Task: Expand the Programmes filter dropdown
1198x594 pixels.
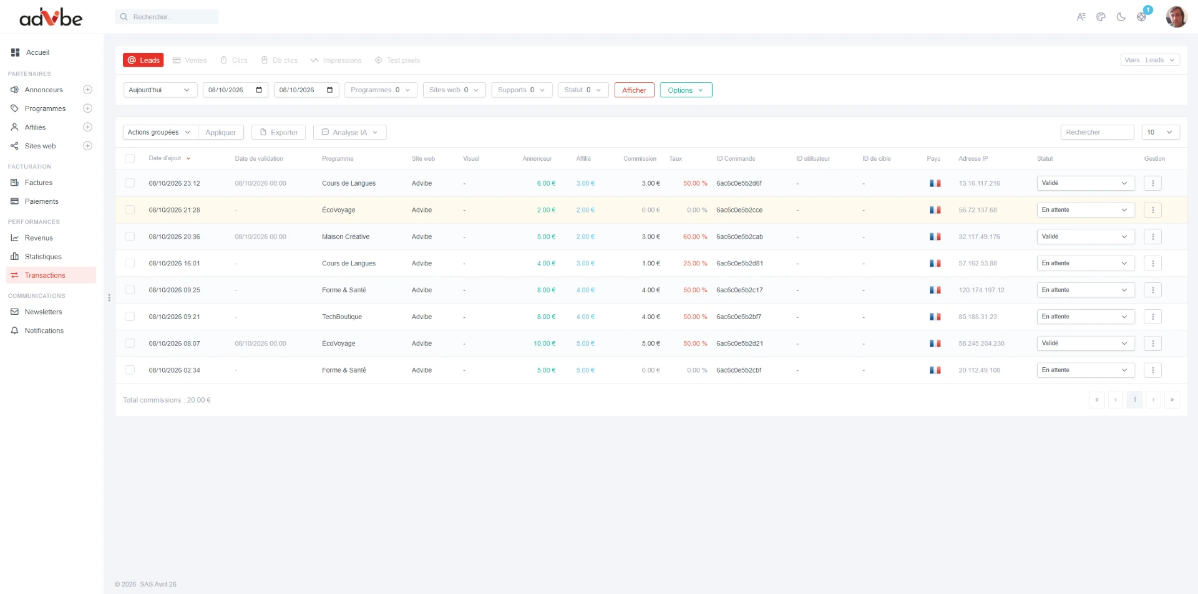Action: pos(381,90)
